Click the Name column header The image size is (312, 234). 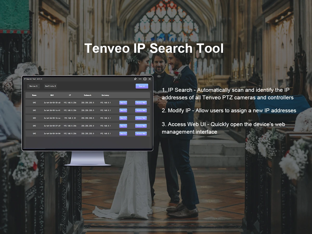point(34,95)
